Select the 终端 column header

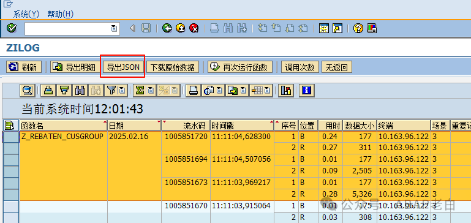click(404, 126)
